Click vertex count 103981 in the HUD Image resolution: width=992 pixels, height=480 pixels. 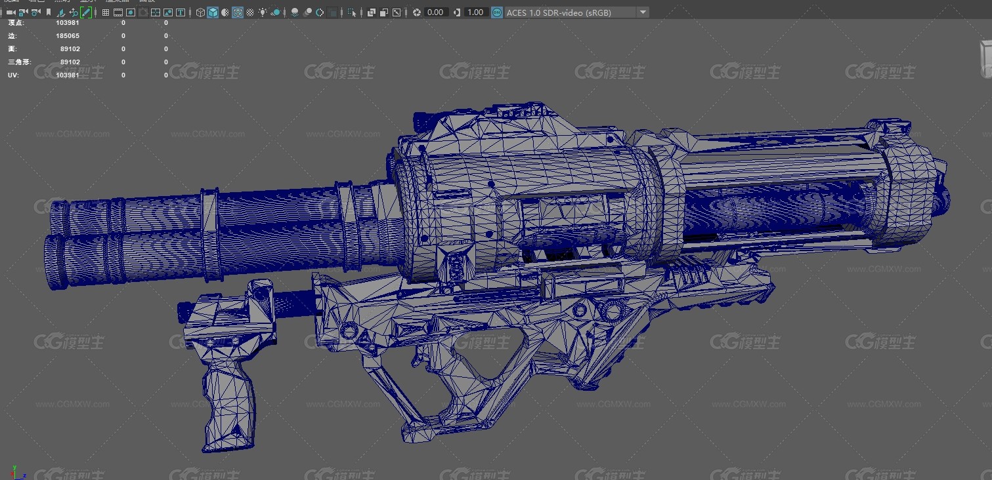coord(68,23)
